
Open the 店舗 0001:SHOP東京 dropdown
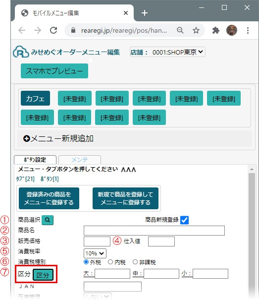coord(167,52)
